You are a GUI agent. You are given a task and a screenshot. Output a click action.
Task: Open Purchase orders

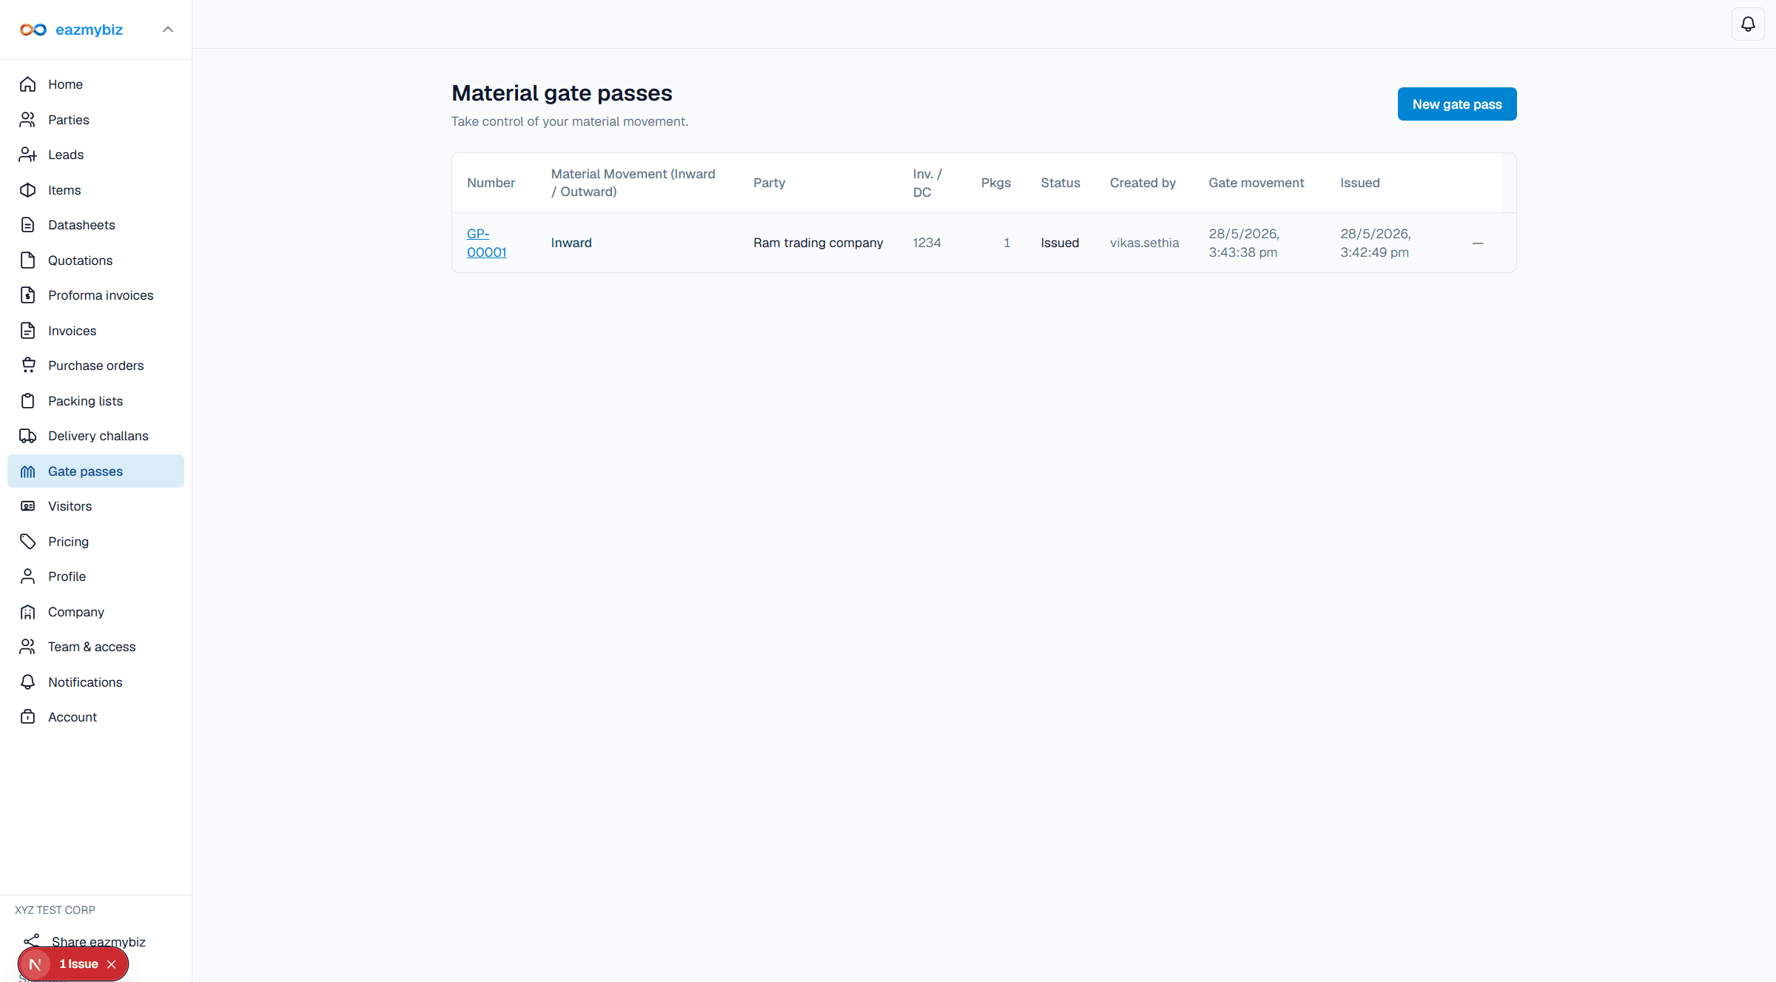point(95,366)
